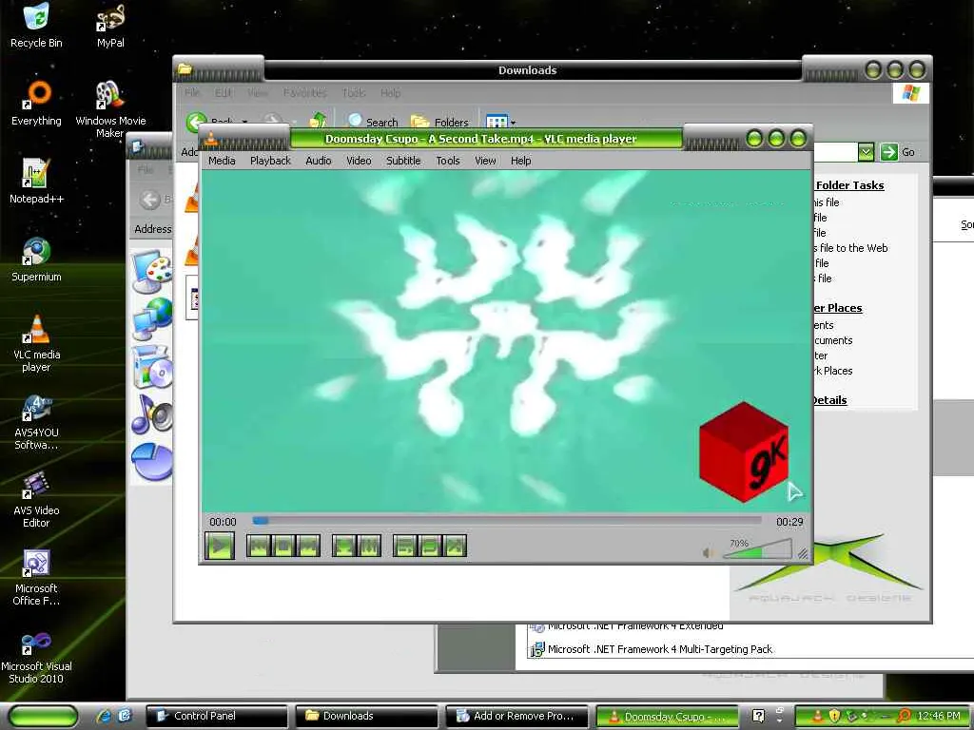974x730 pixels.
Task: Show VLC extended settings
Action: point(369,547)
